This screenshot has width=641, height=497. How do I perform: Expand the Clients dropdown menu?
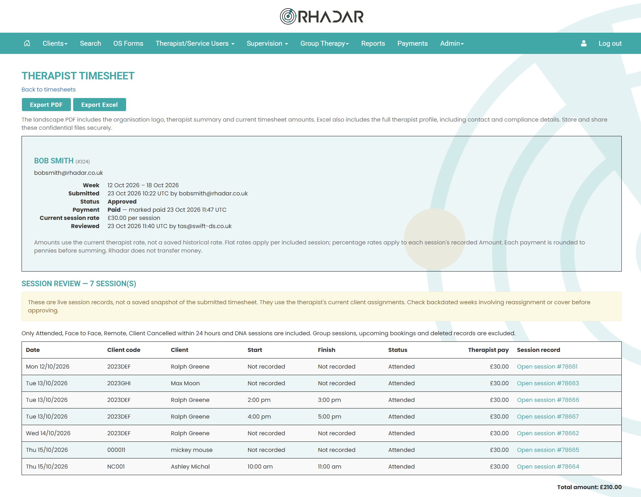click(55, 43)
